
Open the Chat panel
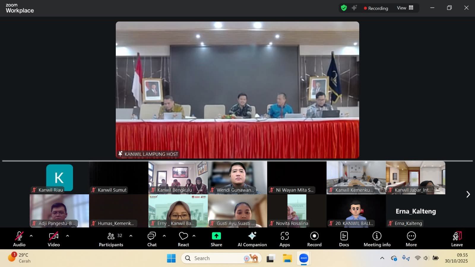[x=152, y=239]
